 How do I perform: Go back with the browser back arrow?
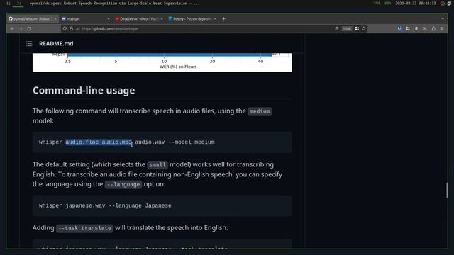pos(12,28)
